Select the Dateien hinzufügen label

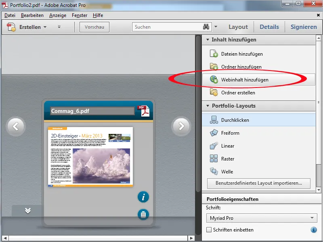(x=242, y=54)
